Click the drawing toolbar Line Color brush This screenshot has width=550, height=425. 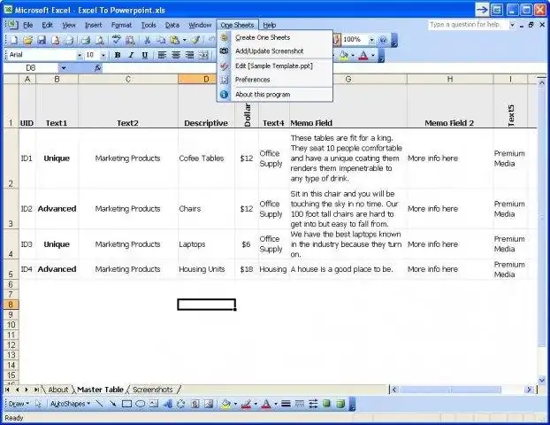(246, 404)
